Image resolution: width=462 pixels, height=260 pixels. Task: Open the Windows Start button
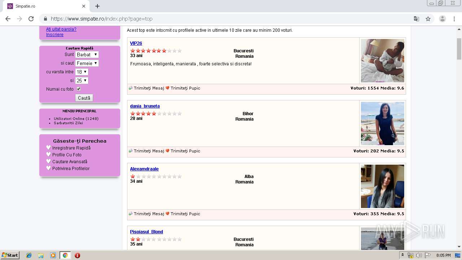10,255
